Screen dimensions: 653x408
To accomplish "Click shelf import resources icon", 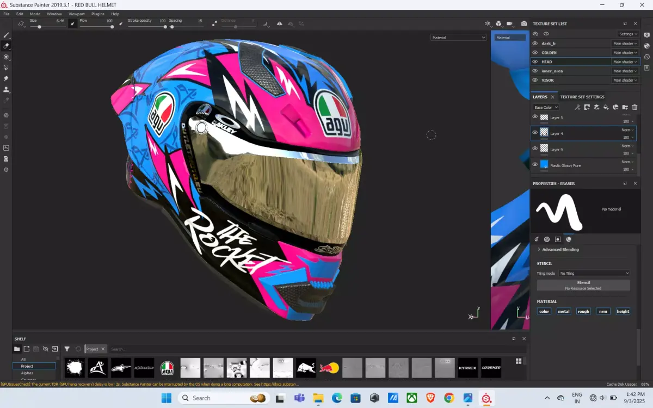I will tap(55, 349).
